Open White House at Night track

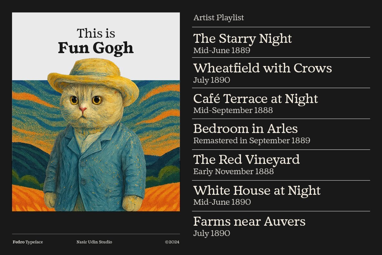click(x=257, y=190)
